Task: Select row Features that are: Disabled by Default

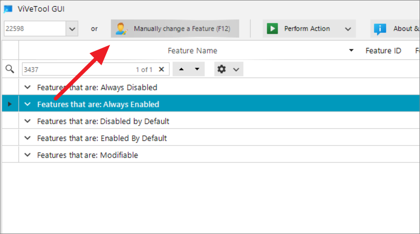Action: (x=211, y=121)
